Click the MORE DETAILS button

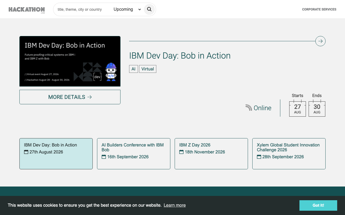pos(70,97)
